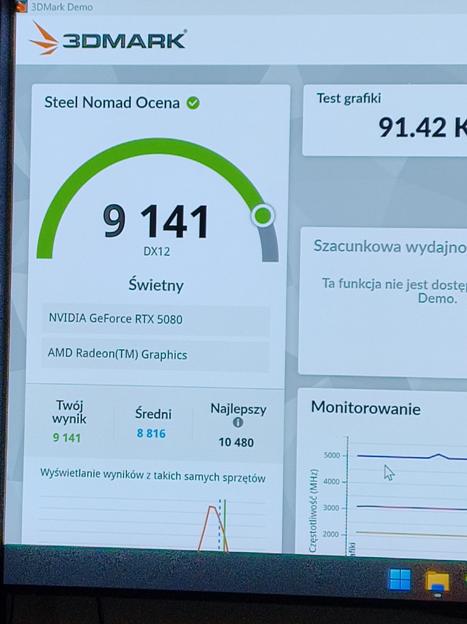
Task: Click the Świetny rating label
Action: coord(156,285)
